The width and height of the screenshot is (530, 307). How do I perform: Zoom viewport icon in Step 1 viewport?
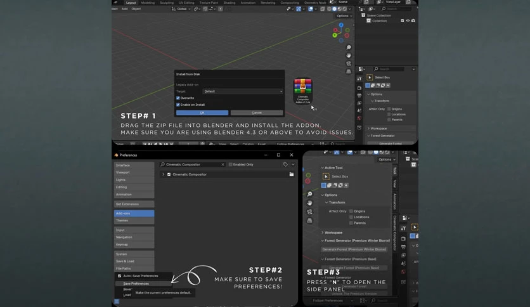(349, 48)
